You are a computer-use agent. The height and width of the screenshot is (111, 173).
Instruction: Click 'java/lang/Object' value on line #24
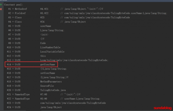click(51, 107)
